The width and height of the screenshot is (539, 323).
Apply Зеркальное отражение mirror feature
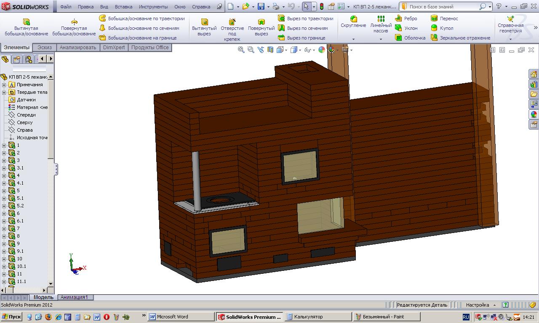point(460,38)
